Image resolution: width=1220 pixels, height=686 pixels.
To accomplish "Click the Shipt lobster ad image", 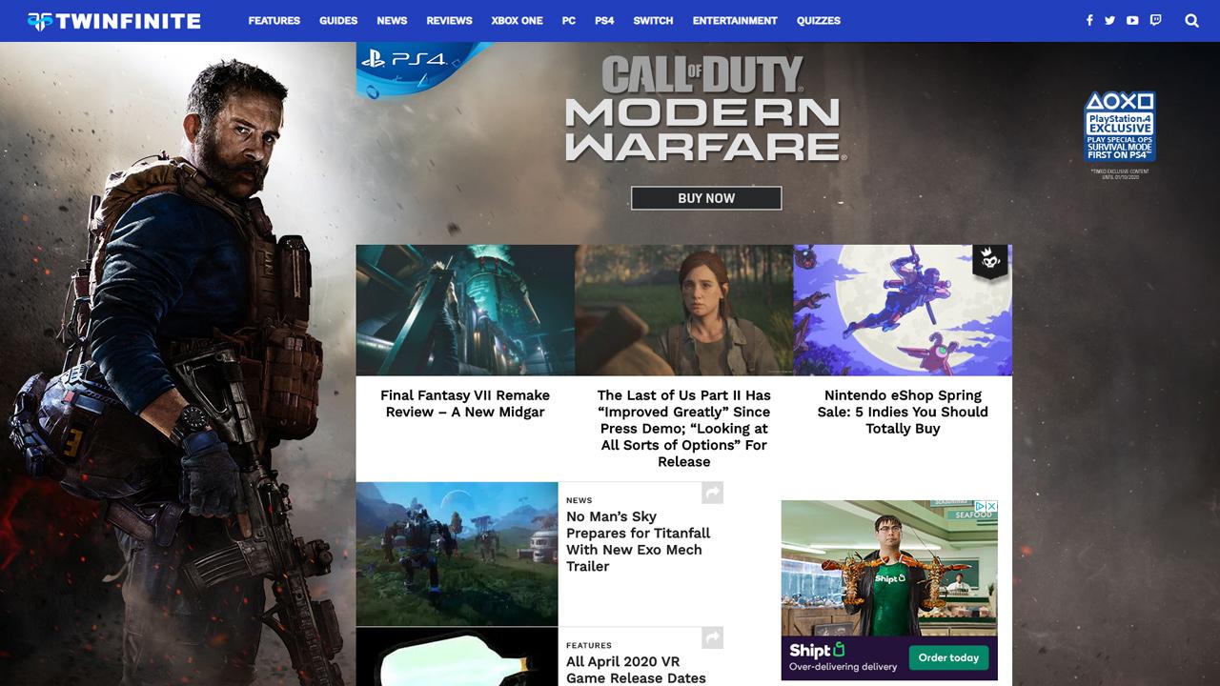I will coord(889,568).
